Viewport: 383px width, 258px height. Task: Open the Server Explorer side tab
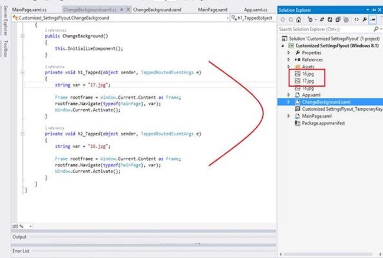click(6, 21)
